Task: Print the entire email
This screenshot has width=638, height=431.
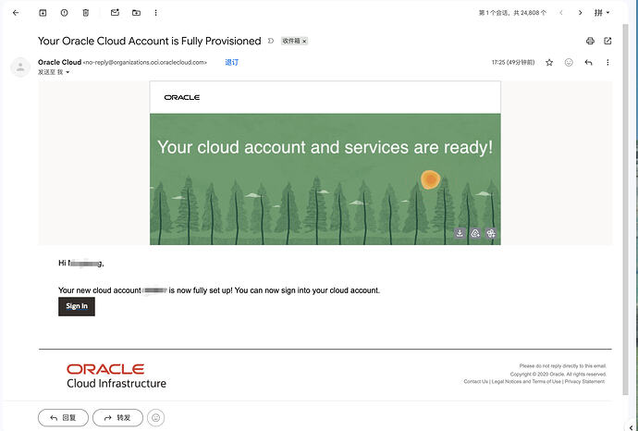Action: point(590,41)
